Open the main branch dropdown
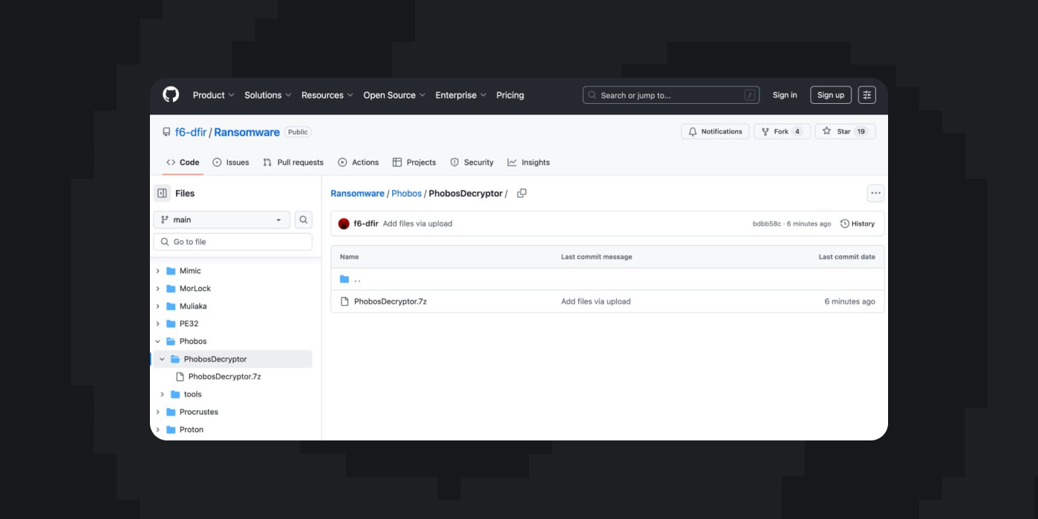The image size is (1038, 519). tap(221, 220)
